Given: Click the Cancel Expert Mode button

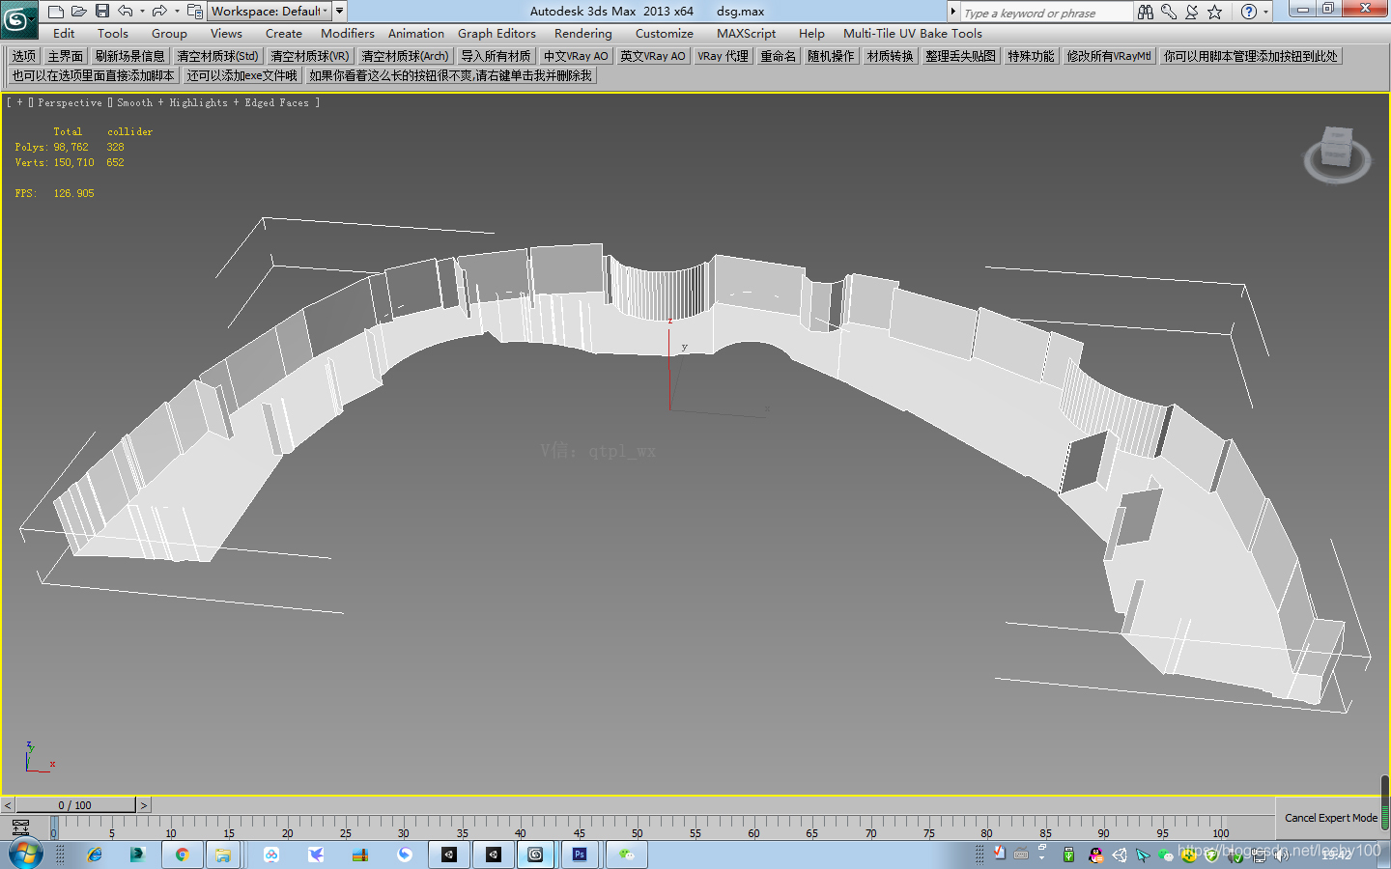Looking at the screenshot, I should point(1331,818).
